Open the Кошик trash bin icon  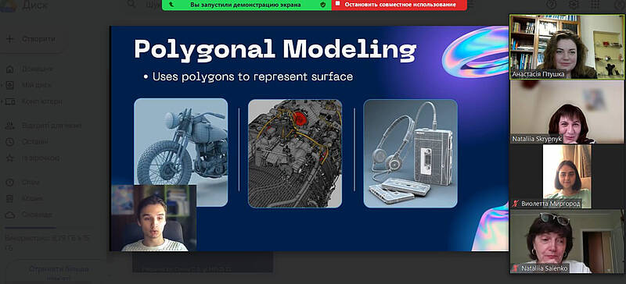(10, 198)
